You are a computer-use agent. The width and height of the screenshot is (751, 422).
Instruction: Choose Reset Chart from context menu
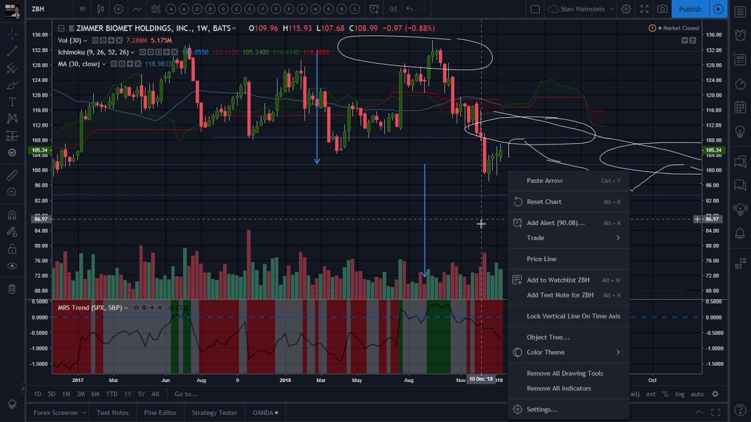pos(568,202)
